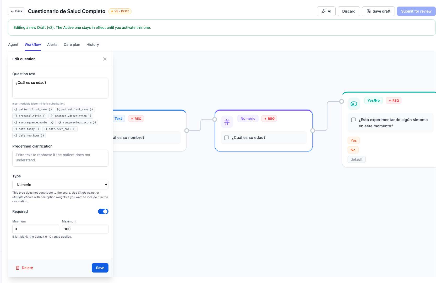Switch to the Agent tab

coord(13,45)
